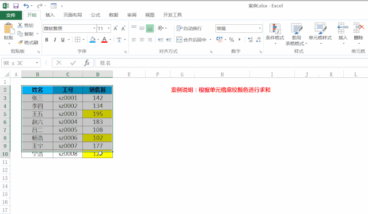
Task: Redo the previous action
Action: (39, 6)
